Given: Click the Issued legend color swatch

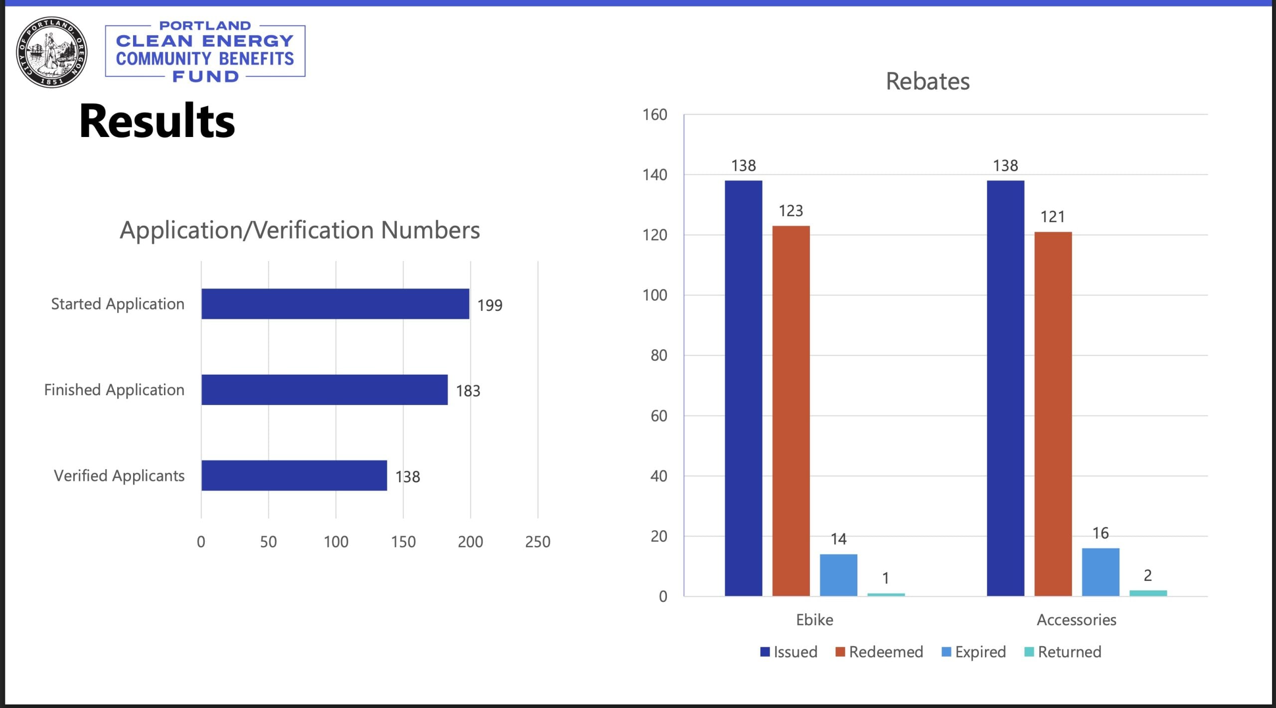Looking at the screenshot, I should [x=765, y=652].
